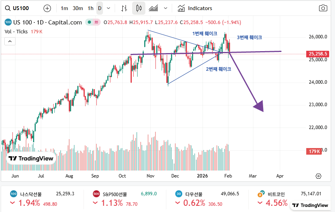Open the Indicators menu
Viewport: 335px width, 212px height.
click(x=195, y=8)
